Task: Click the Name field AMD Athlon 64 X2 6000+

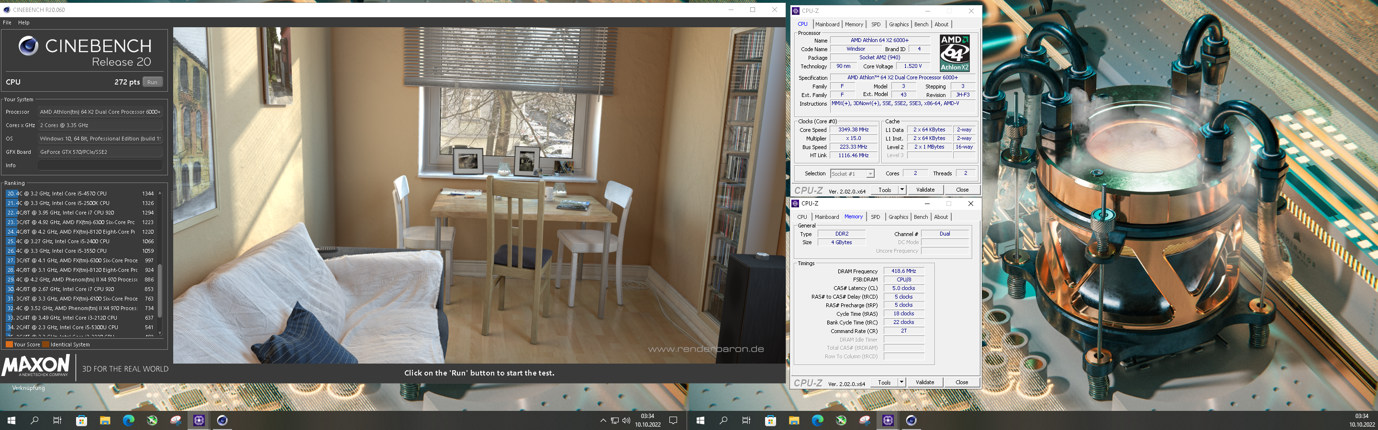Action: click(879, 40)
